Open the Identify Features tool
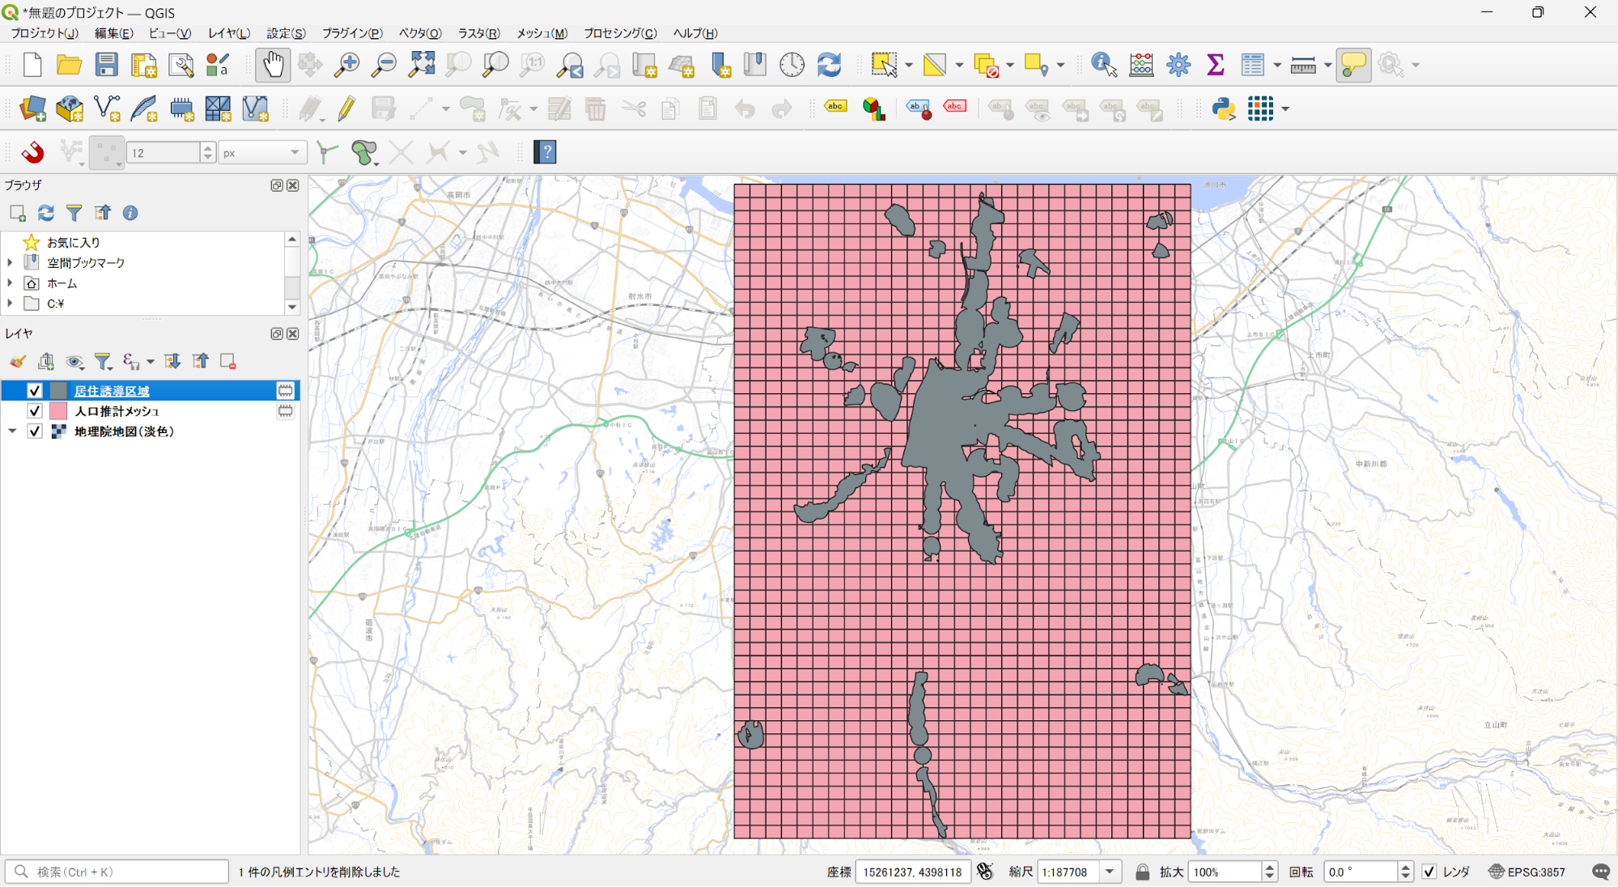This screenshot has width=1618, height=887. click(1103, 65)
